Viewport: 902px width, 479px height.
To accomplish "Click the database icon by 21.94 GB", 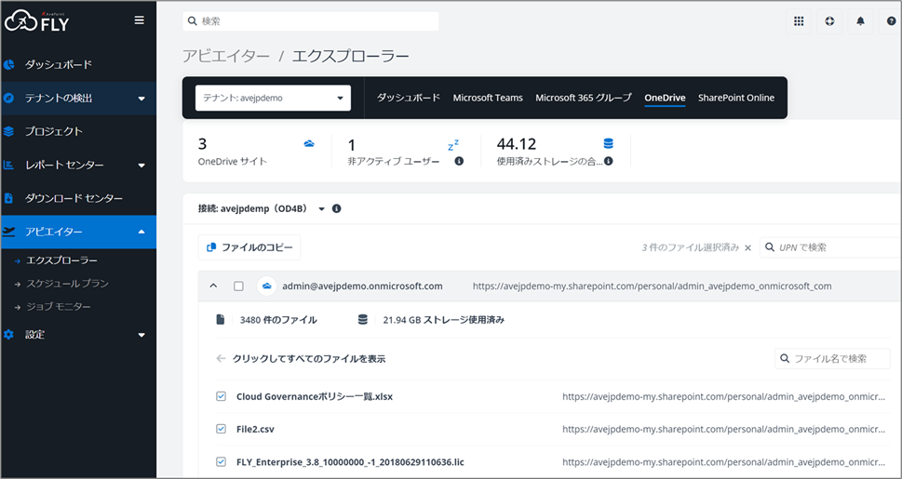I will click(362, 320).
